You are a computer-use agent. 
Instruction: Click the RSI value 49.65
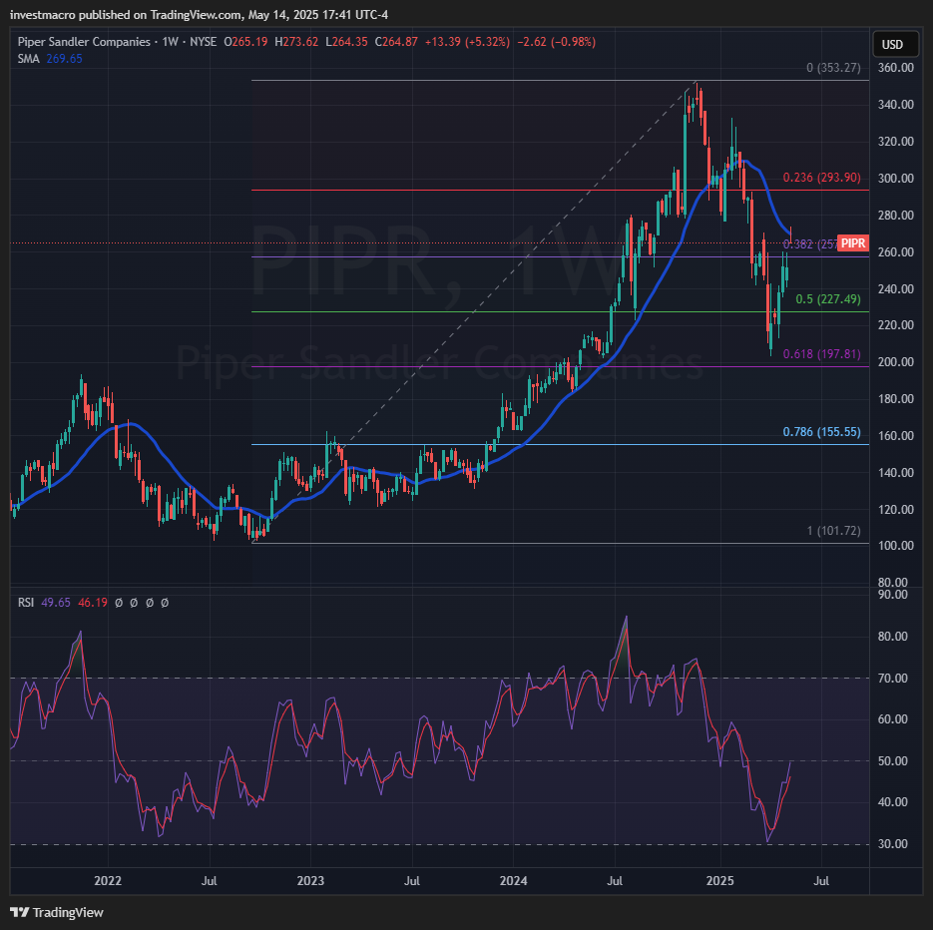[x=56, y=602]
